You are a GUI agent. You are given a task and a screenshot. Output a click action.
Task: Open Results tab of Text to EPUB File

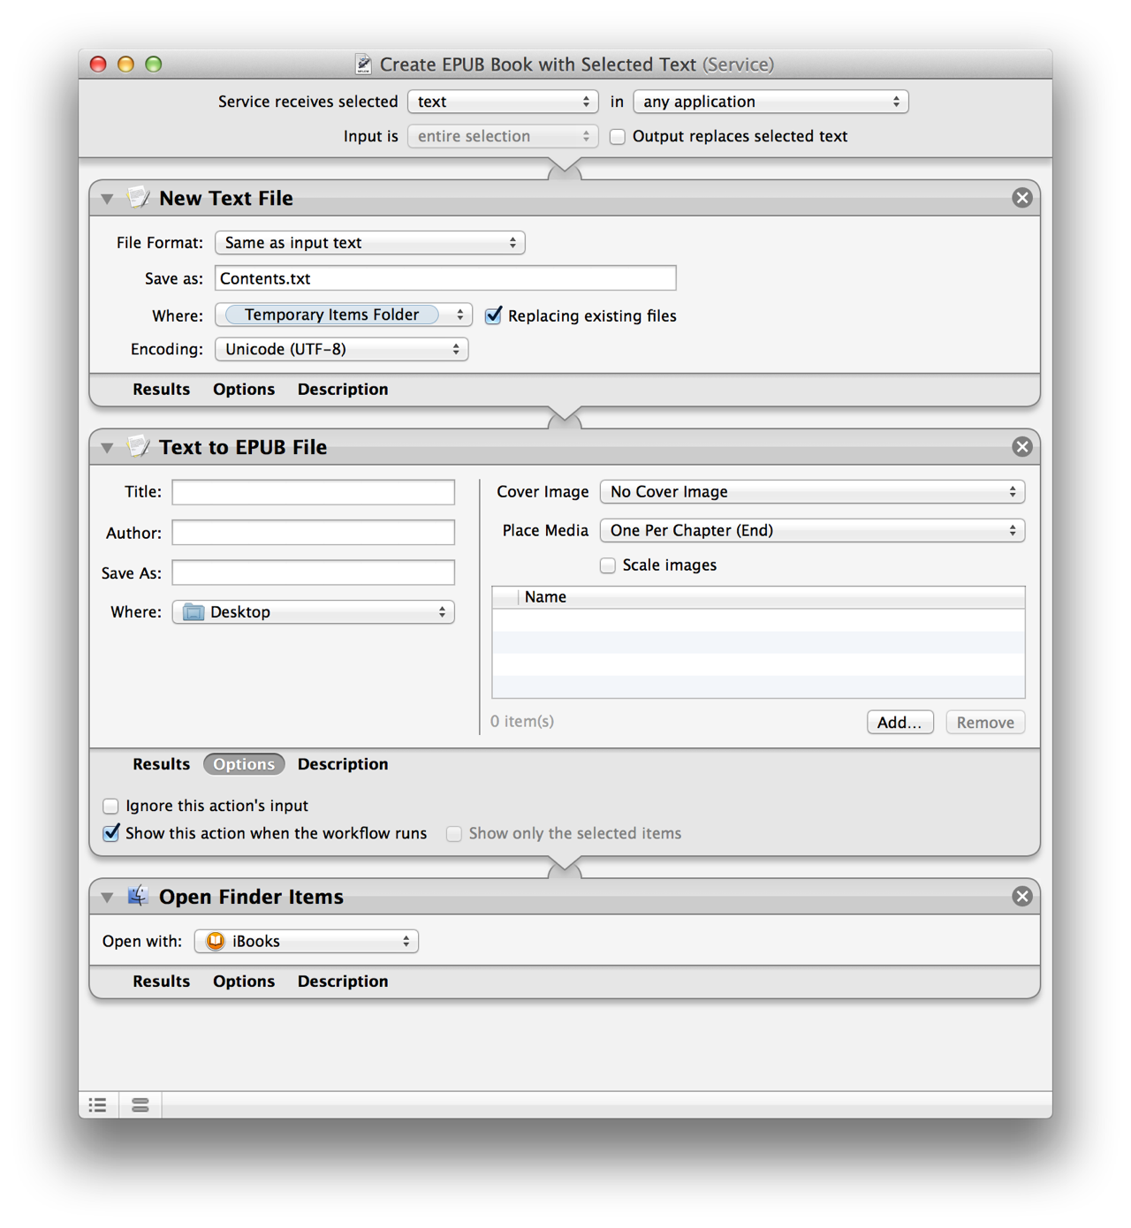(x=161, y=763)
